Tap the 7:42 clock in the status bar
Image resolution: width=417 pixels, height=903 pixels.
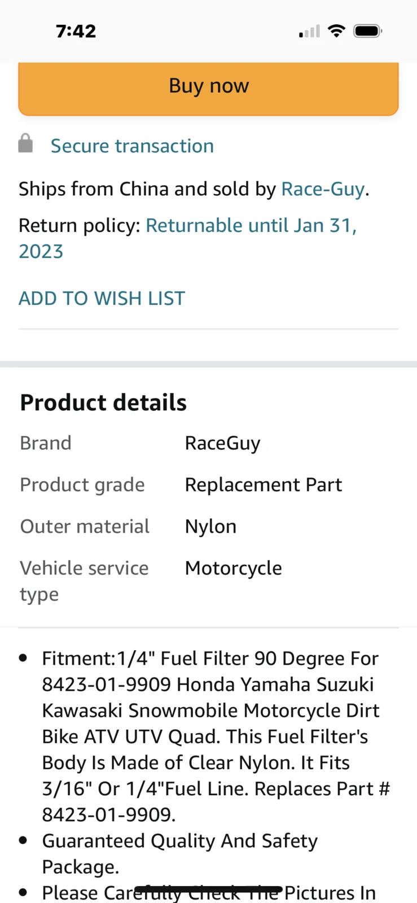coord(76,31)
